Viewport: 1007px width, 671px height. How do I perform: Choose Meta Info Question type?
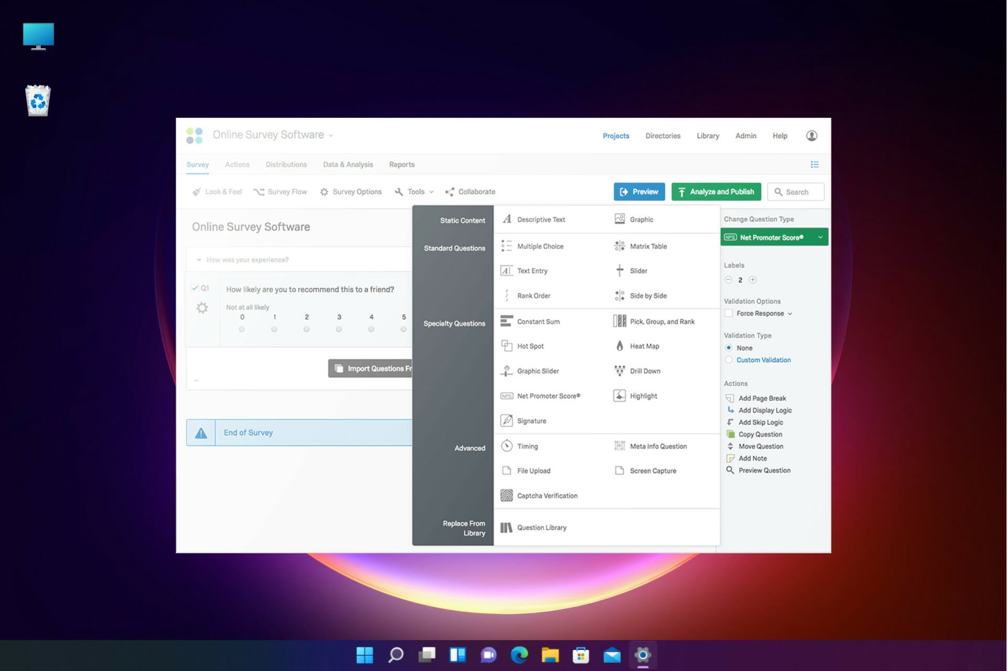click(x=650, y=446)
